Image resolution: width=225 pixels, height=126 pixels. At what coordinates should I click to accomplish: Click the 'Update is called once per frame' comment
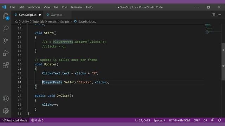click(x=66, y=60)
